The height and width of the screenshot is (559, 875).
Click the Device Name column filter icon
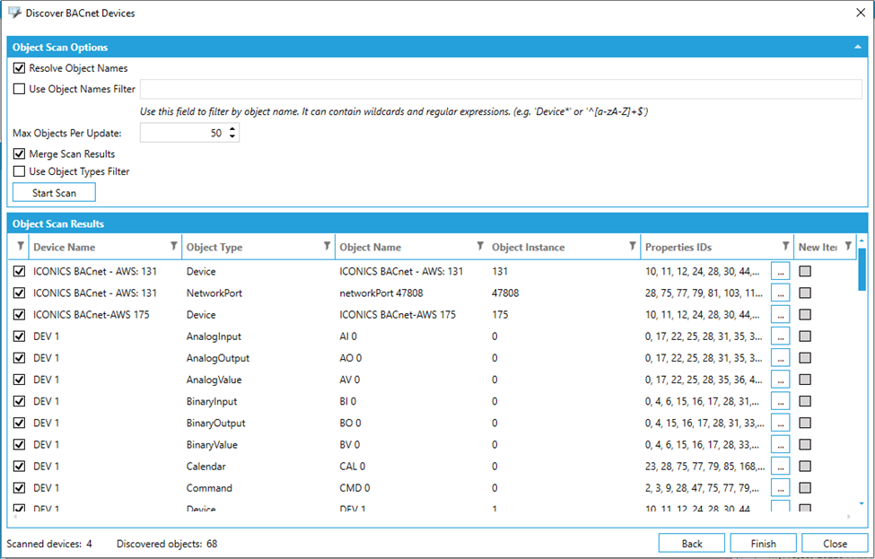click(173, 246)
